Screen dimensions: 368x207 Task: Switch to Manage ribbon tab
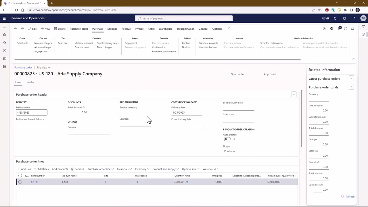(x=112, y=29)
